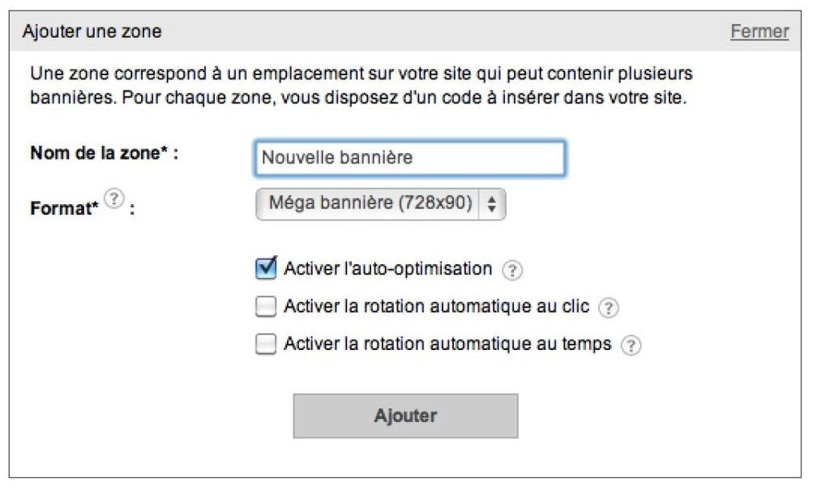Click empty grey header bar area

point(446,32)
